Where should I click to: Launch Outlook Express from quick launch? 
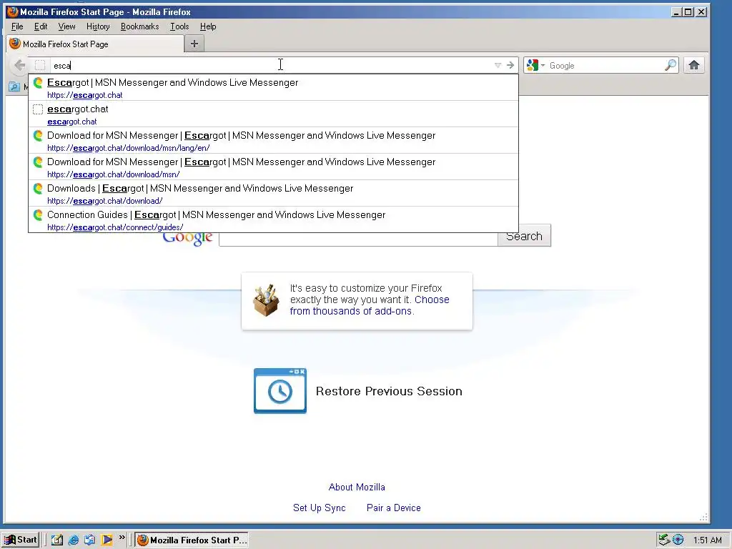pos(90,540)
